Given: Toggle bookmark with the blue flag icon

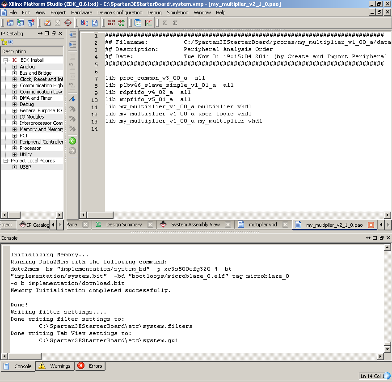Looking at the screenshot, I should pos(72,99).
